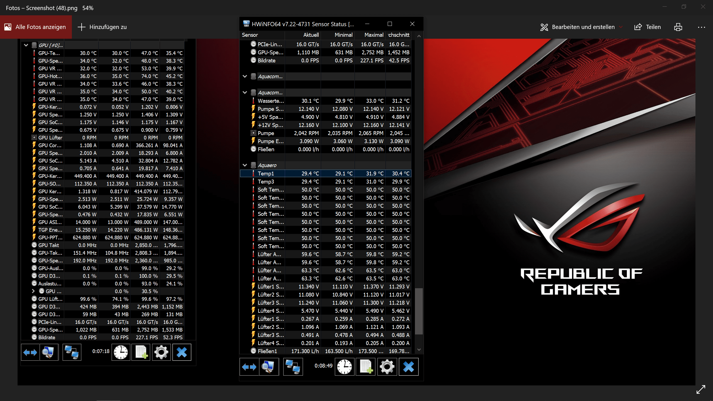Click the log file icon with green plus
Viewport: 713px width, 401px height.
tap(366, 367)
